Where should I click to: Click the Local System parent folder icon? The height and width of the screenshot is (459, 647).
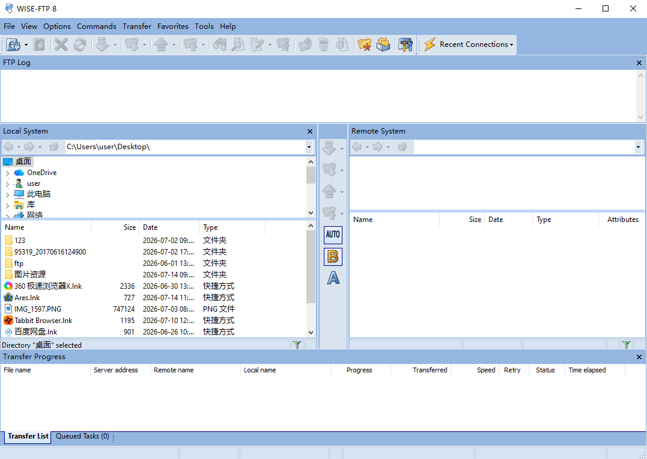coord(53,147)
